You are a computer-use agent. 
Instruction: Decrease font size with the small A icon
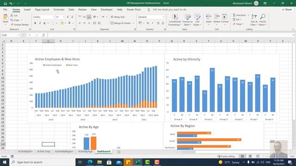tap(72, 17)
